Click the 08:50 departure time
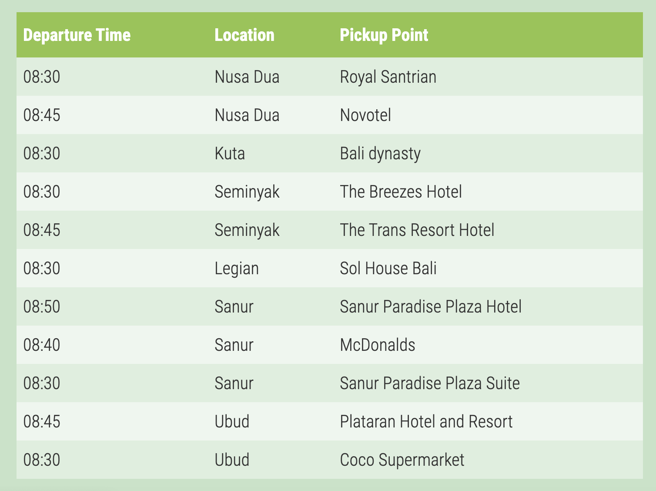The width and height of the screenshot is (656, 491). click(x=42, y=307)
